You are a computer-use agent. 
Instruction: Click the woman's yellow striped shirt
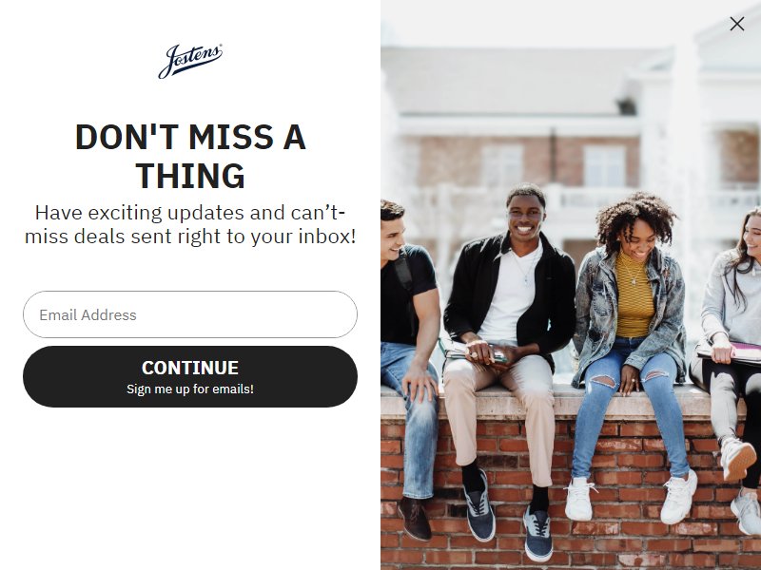click(x=634, y=295)
